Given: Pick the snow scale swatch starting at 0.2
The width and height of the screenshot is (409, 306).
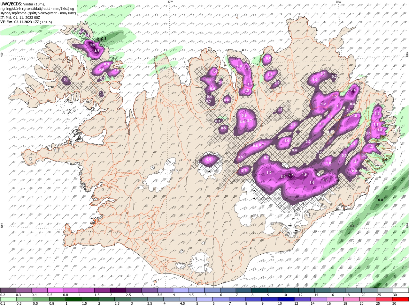Looking at the screenshot, I should (x=8, y=290).
